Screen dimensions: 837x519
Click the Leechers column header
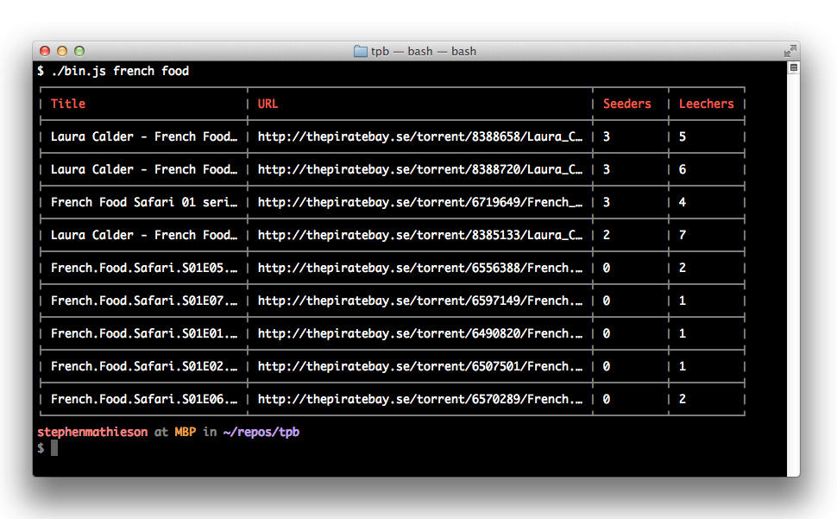tap(707, 104)
